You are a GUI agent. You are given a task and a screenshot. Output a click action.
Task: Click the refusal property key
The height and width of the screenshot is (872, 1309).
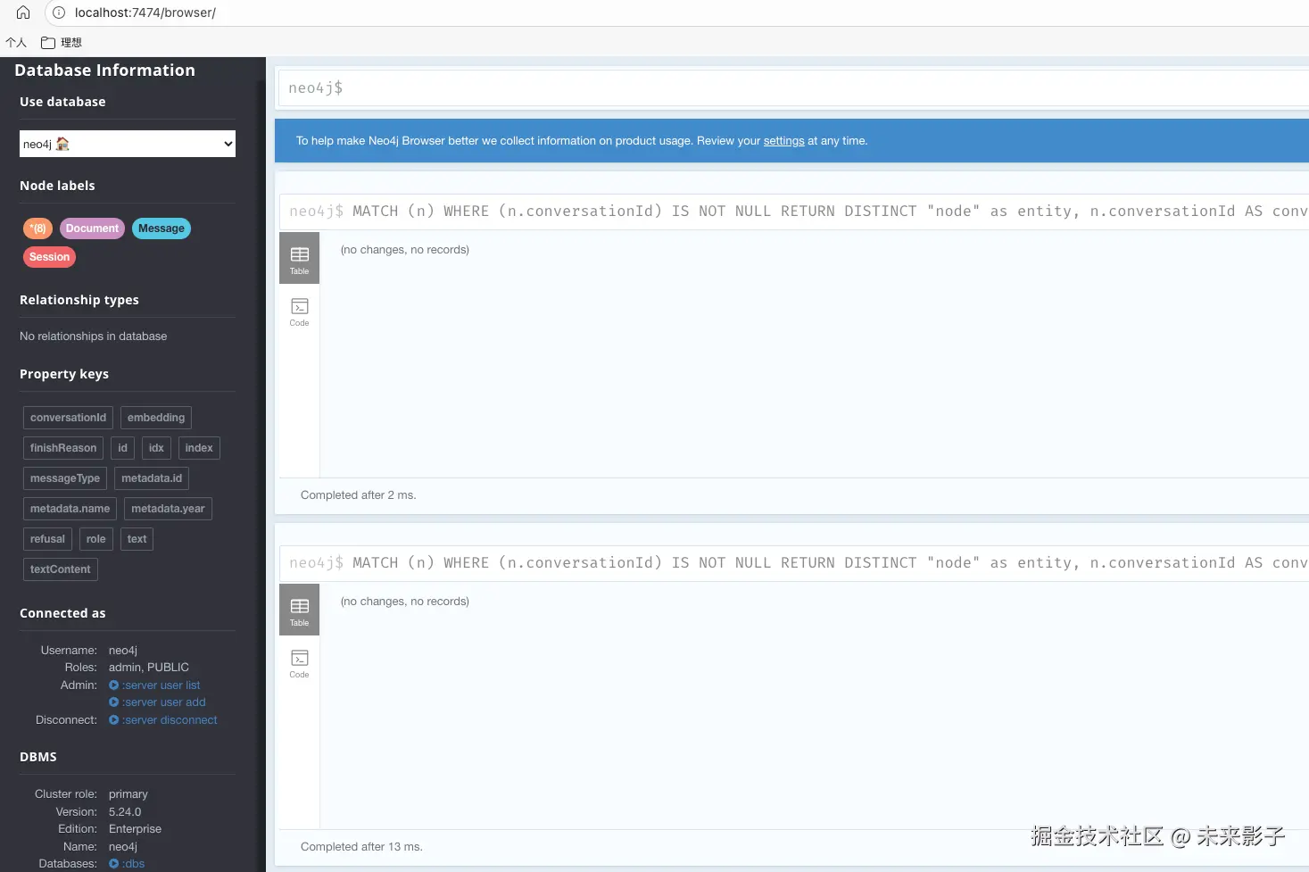click(x=47, y=539)
